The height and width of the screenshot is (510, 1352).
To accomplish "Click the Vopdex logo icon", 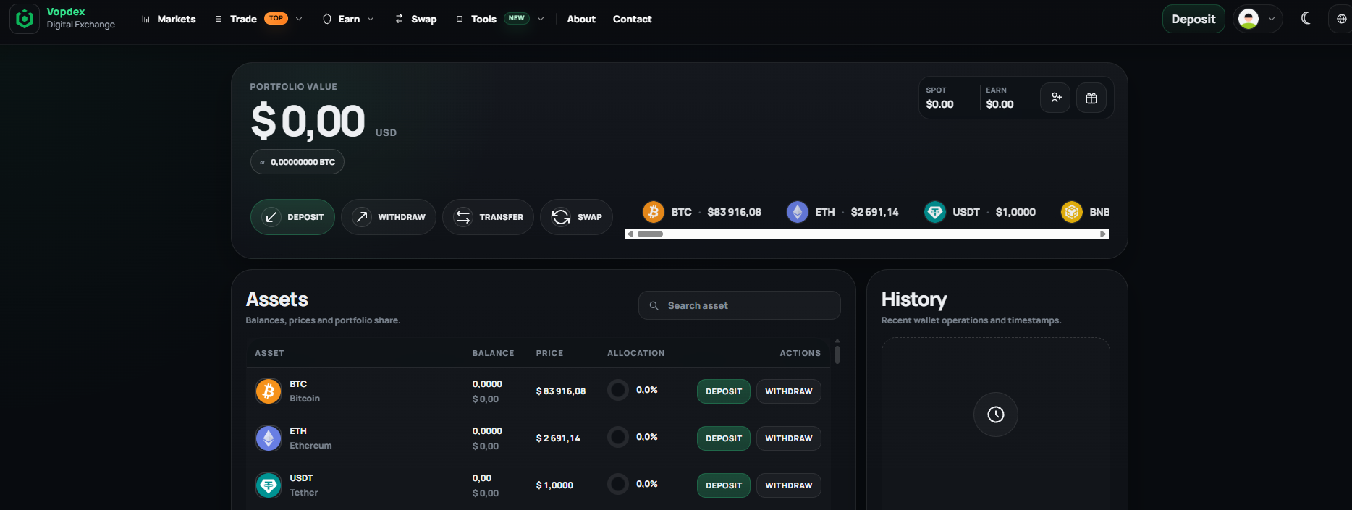I will (x=25, y=19).
